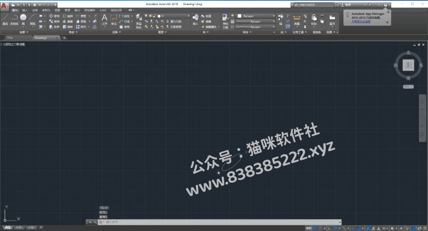Click the hyperlink in App Manager notification
Image resolution: width=428 pixels, height=231 pixels.
[361, 21]
